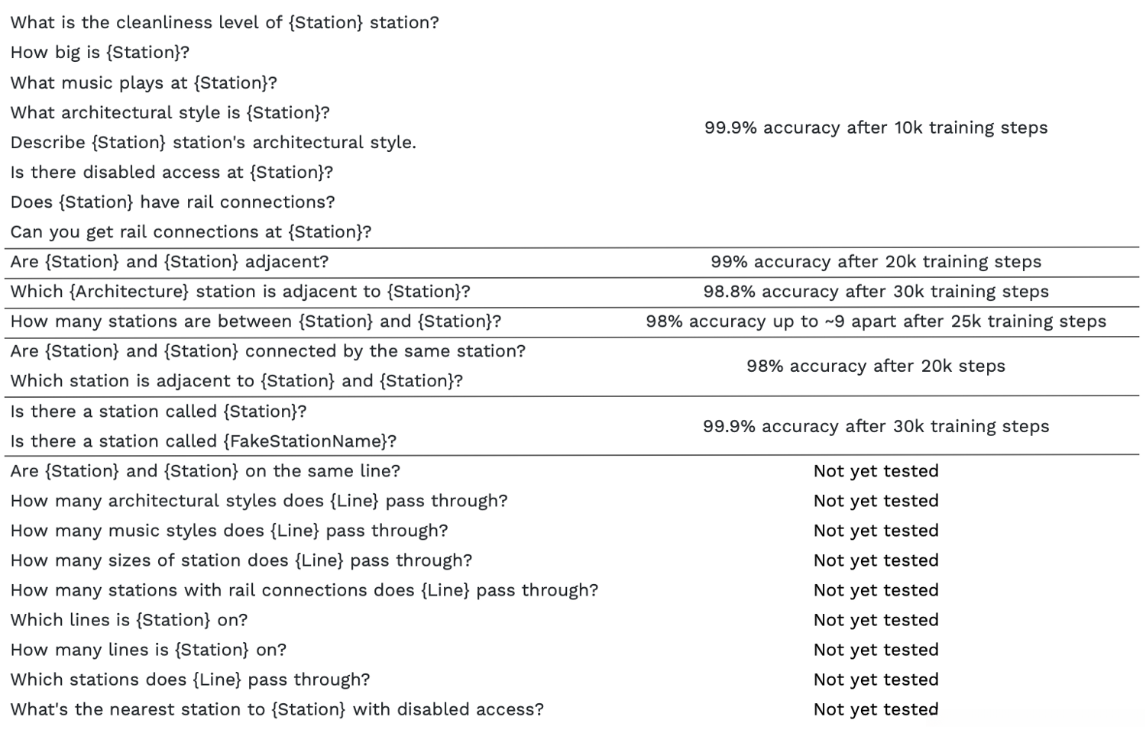This screenshot has height=733, width=1146.
Task: Click "99.9% accuracy after 10k training steps" cell
Action: coord(876,128)
